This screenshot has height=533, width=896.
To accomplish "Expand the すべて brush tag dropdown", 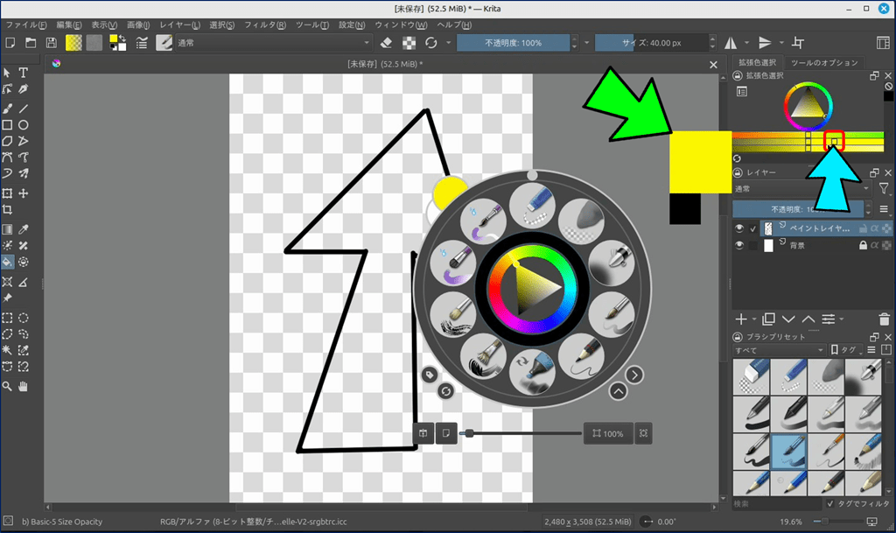I will coord(778,350).
